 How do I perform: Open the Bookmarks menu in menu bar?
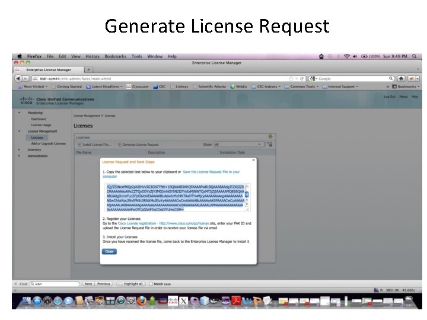pyautogui.click(x=115, y=56)
